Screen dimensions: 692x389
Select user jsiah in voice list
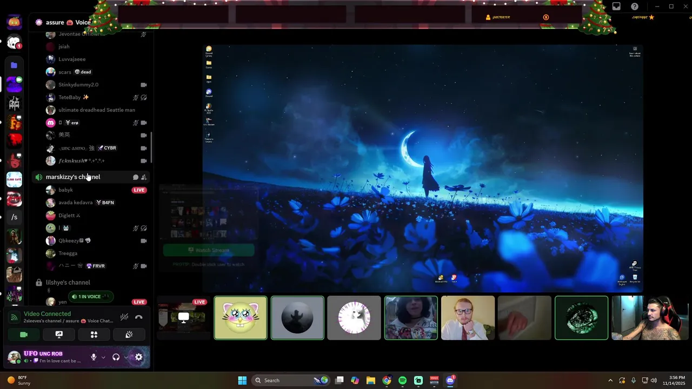point(64,46)
